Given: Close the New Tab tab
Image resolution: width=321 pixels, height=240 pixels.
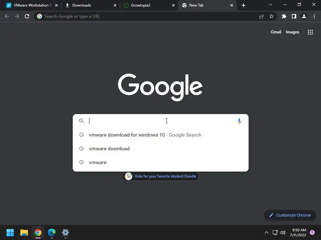Looking at the screenshot, I should click(x=232, y=5).
